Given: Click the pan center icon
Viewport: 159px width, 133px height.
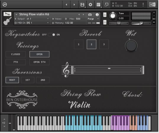Looking at the screenshot, I should pos(119,23).
